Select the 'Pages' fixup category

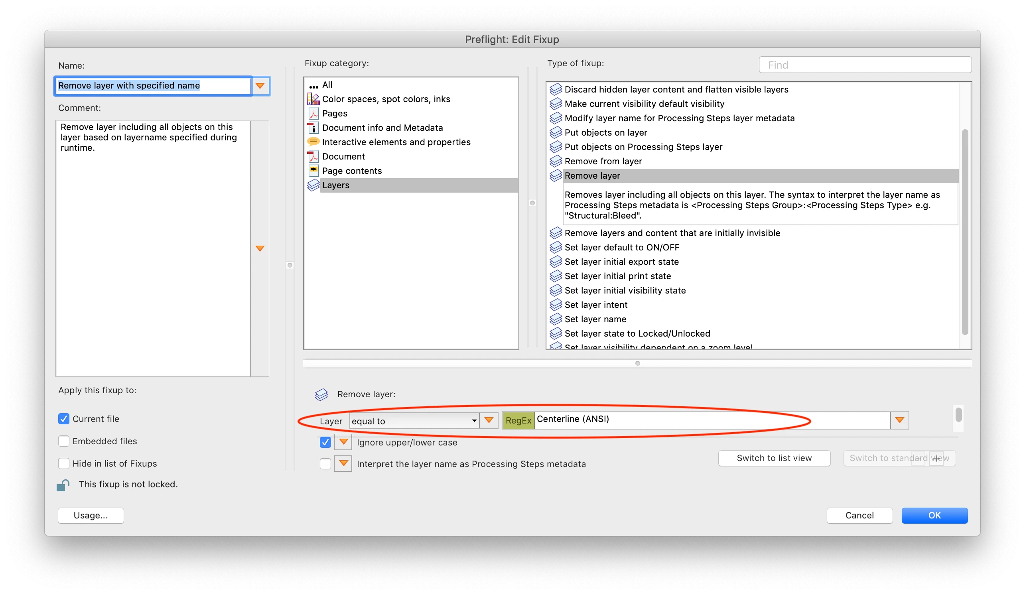point(334,114)
